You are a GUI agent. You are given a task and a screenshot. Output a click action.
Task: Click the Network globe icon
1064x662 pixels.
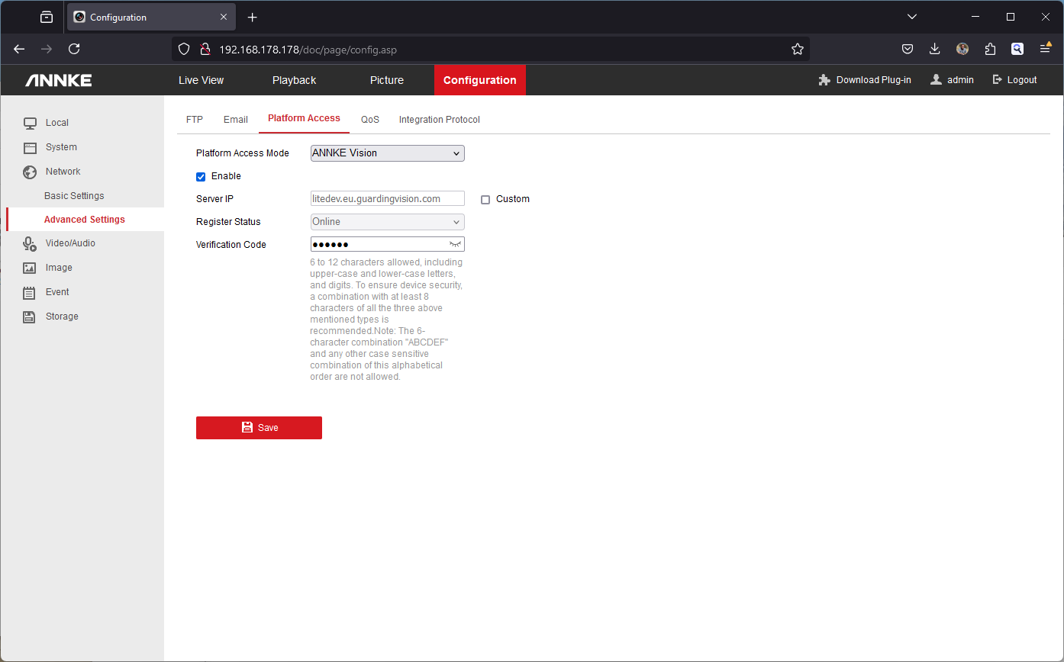30,172
